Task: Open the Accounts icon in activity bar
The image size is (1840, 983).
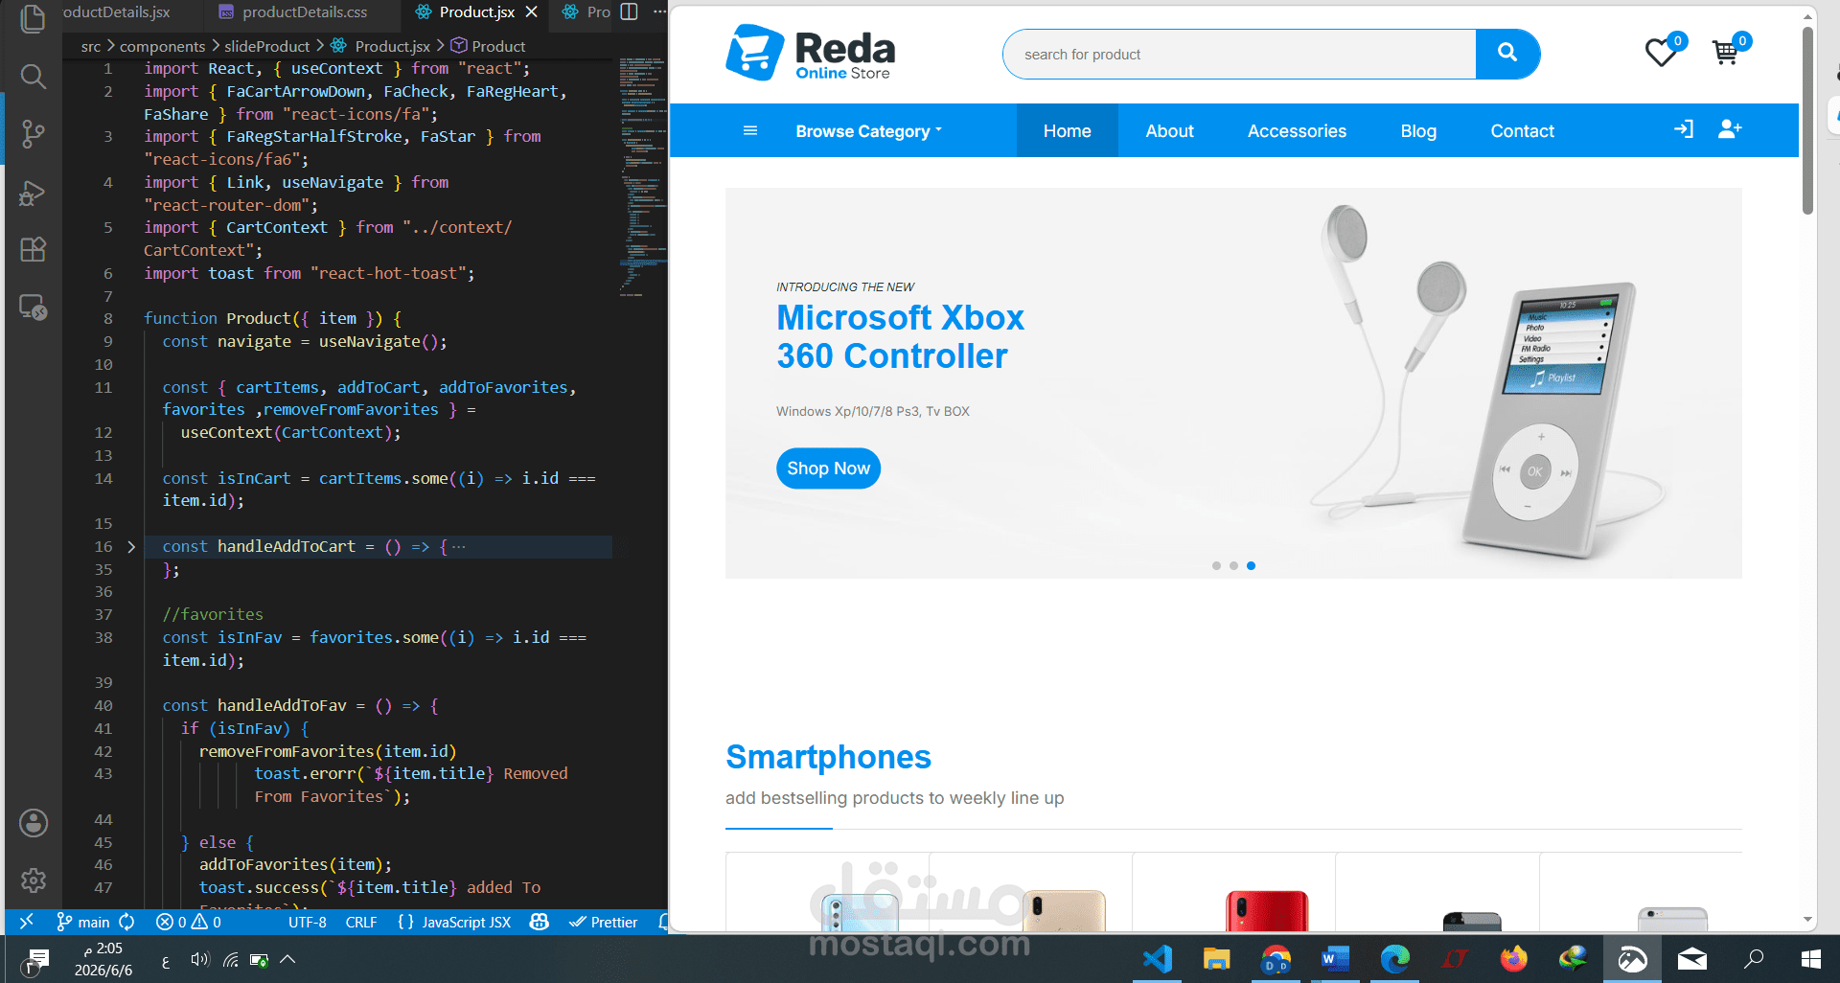Action: point(33,823)
